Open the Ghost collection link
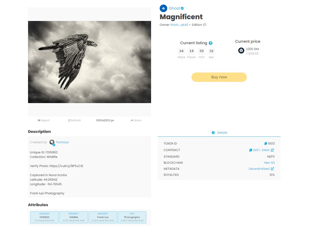The width and height of the screenshot is (311, 239). pos(174,8)
